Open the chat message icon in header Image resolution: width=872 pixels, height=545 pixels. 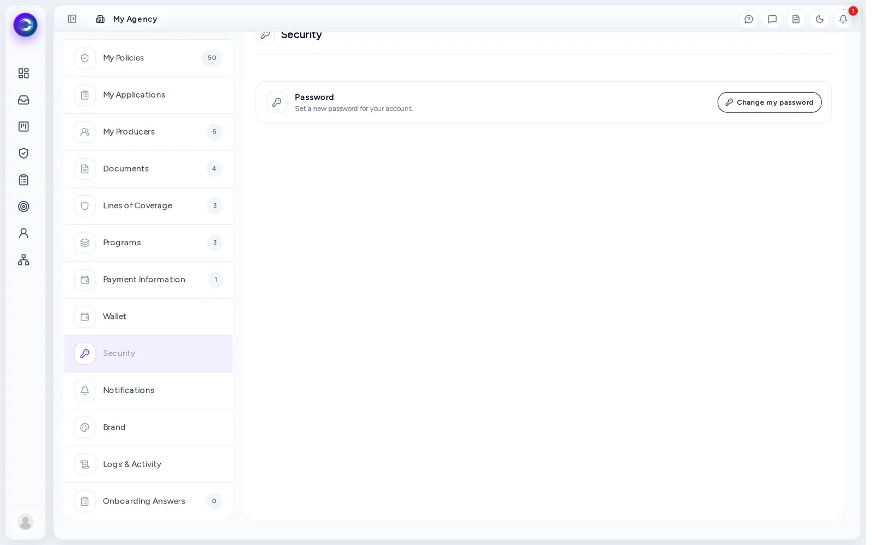click(772, 19)
